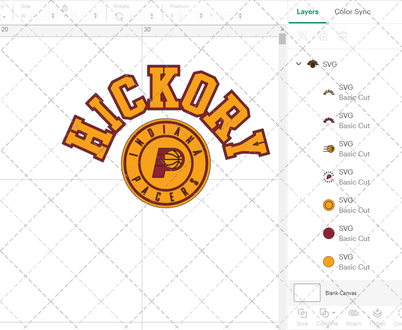Viewport: 402px width, 330px height.
Task: Select the Pacers P logo layer thumbnail
Action: click(329, 177)
